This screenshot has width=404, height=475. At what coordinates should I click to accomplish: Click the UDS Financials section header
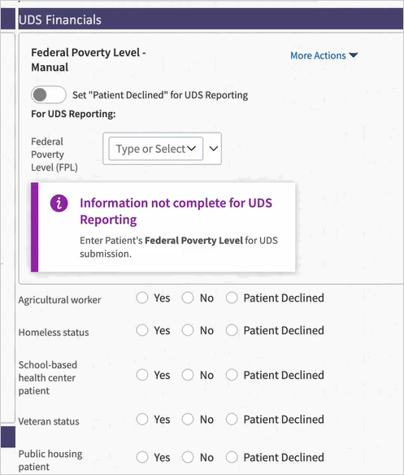(x=211, y=19)
